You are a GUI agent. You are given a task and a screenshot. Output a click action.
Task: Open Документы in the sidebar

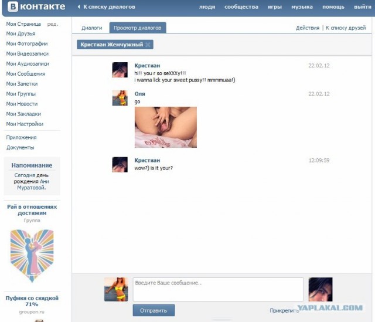21,147
